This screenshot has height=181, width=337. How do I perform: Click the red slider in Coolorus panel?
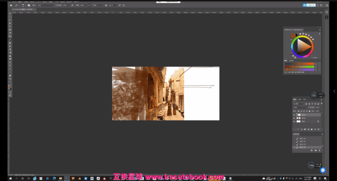pyautogui.click(x=299, y=64)
